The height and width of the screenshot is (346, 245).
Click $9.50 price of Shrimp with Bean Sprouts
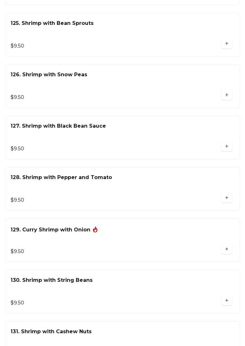coord(17,46)
